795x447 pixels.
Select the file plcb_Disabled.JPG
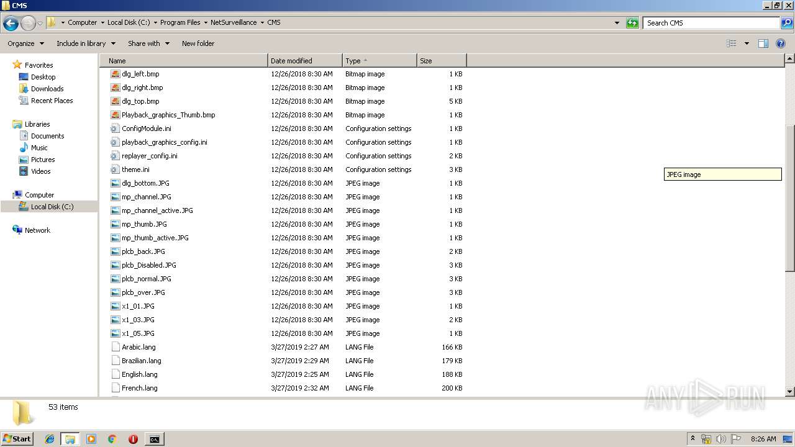tap(149, 265)
